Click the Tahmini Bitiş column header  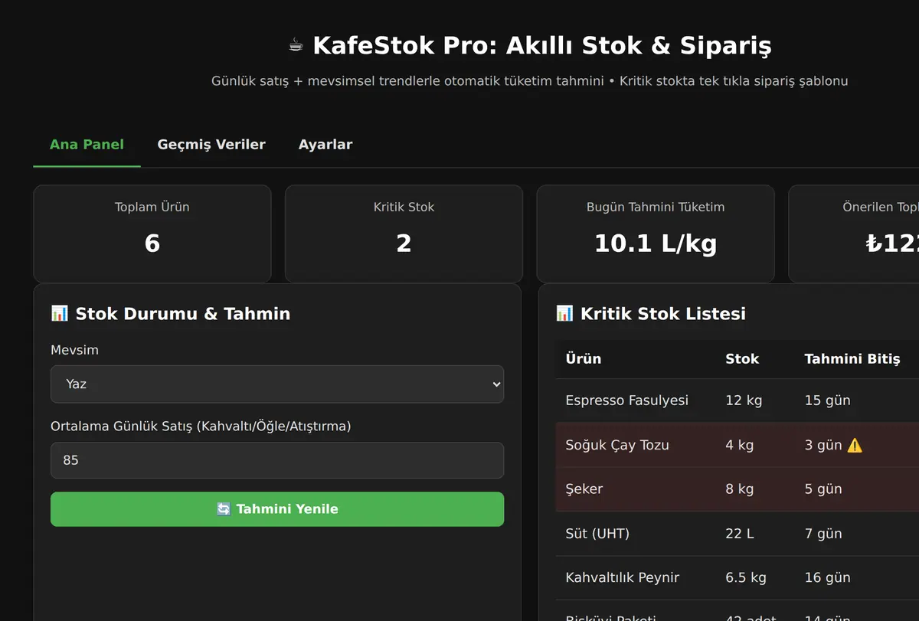coord(852,359)
